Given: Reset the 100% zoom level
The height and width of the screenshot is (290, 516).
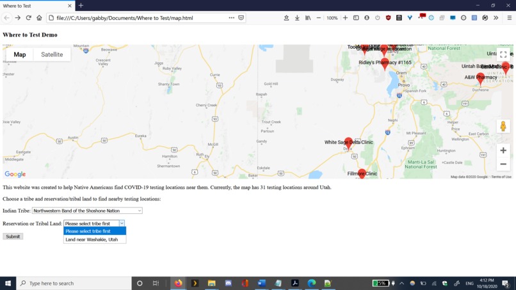Looking at the screenshot, I should click(332, 18).
